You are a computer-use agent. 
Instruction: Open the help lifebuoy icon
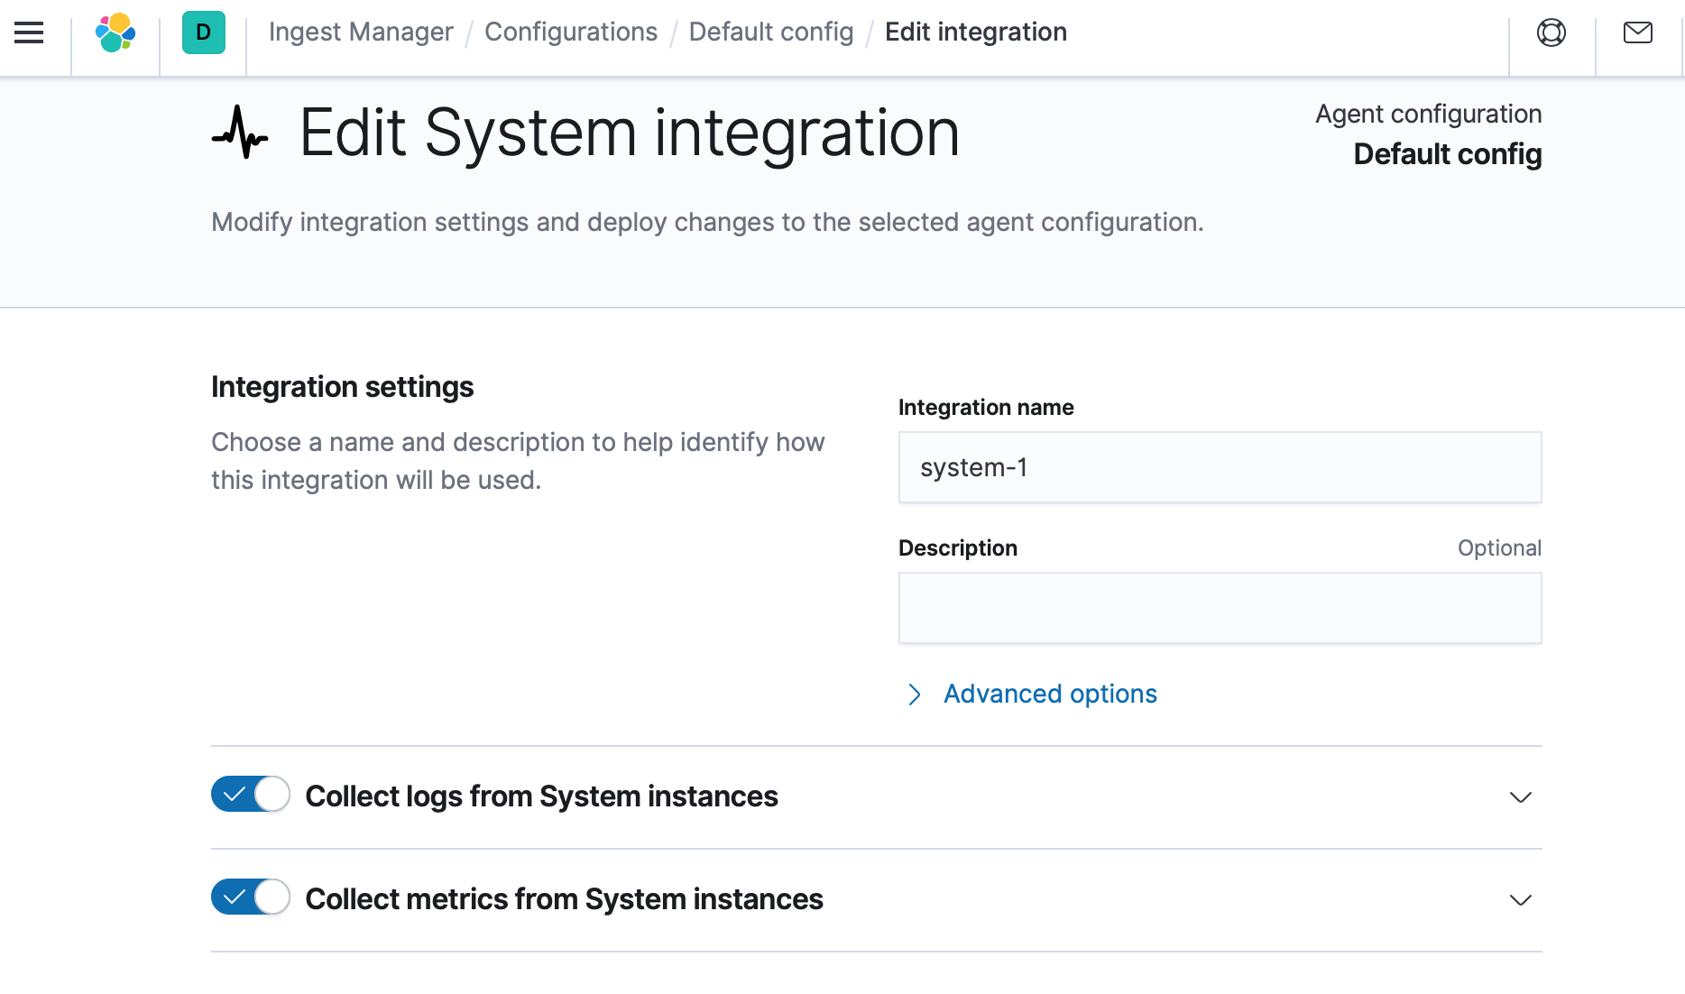pos(1550,33)
